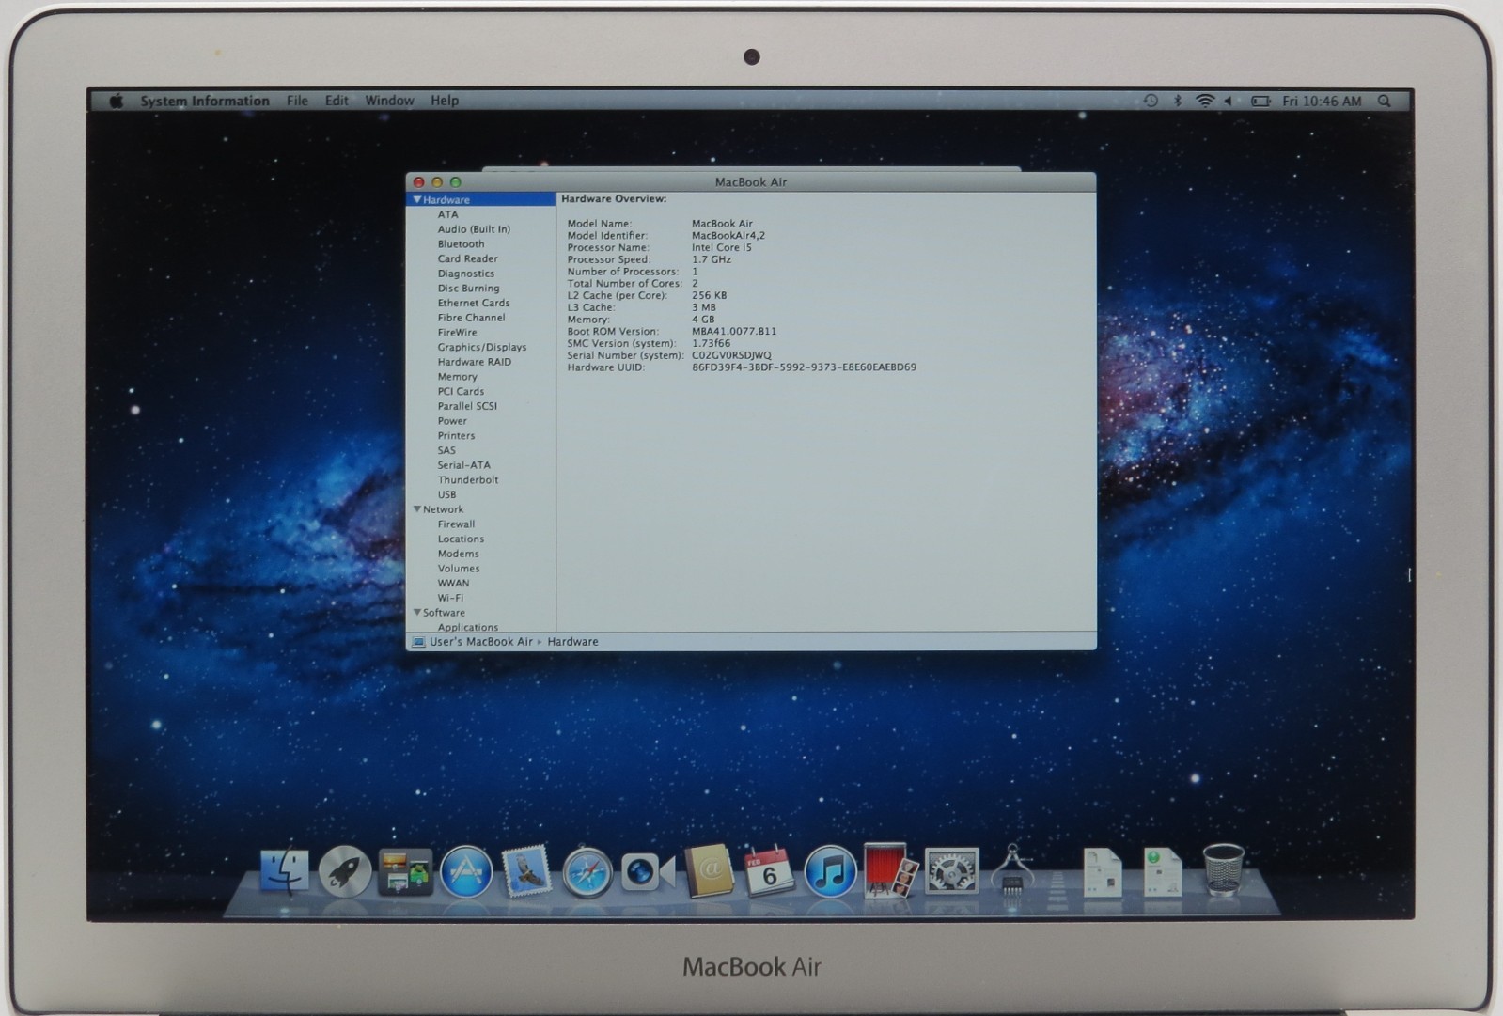Select Printers in the sidebar
The width and height of the screenshot is (1503, 1016).
[x=456, y=435]
